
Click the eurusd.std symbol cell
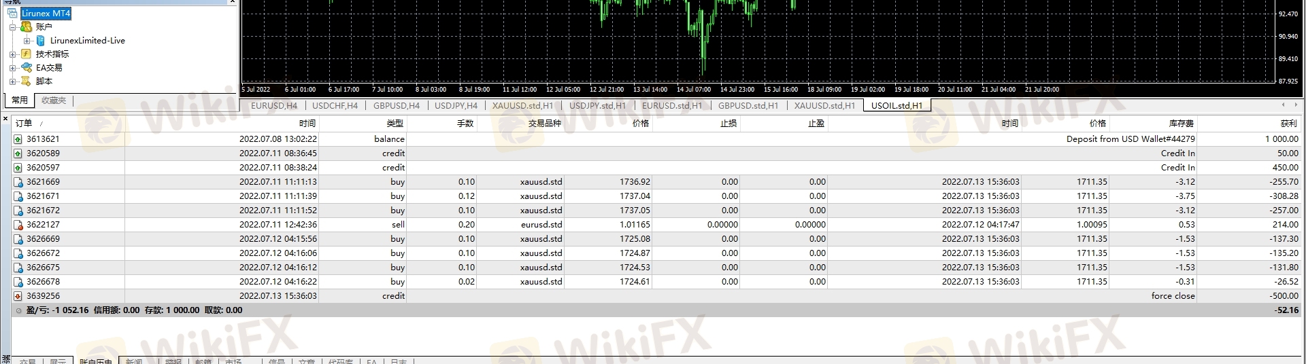[x=541, y=225]
